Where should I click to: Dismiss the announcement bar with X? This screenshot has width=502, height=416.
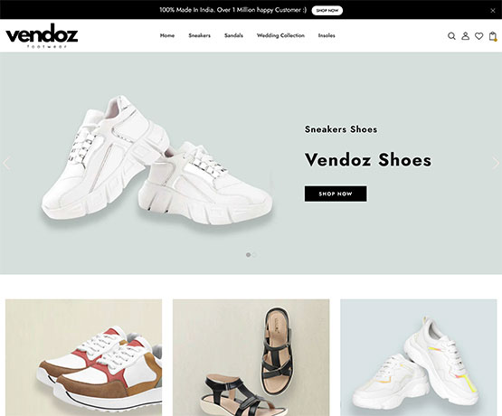point(493,11)
